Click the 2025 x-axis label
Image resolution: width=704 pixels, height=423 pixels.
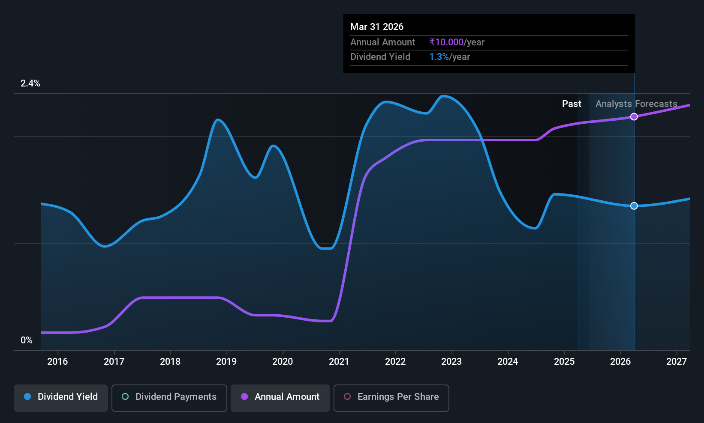pos(564,362)
